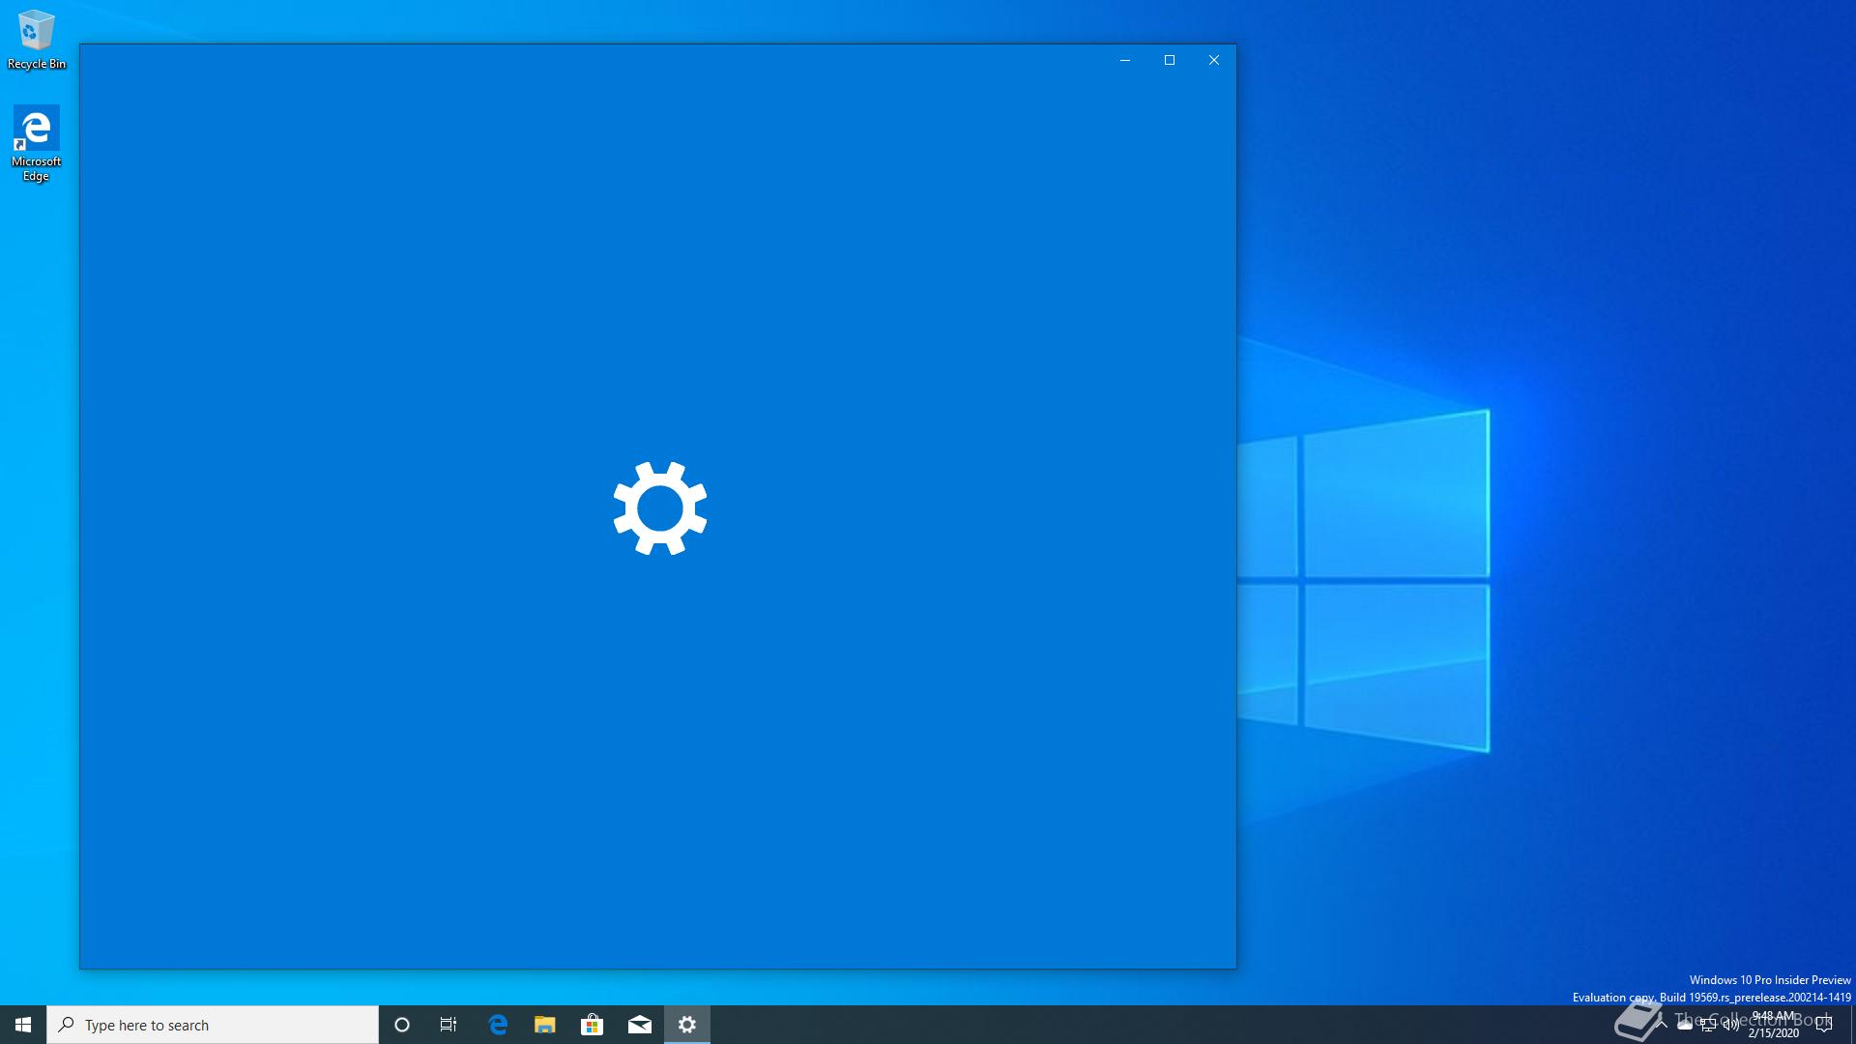Click the Show desktop strip on the taskbar
Viewport: 1856px width, 1044px height.
[1852, 1025]
